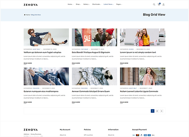
Task: Go to pagination page 2
Action: (157, 111)
